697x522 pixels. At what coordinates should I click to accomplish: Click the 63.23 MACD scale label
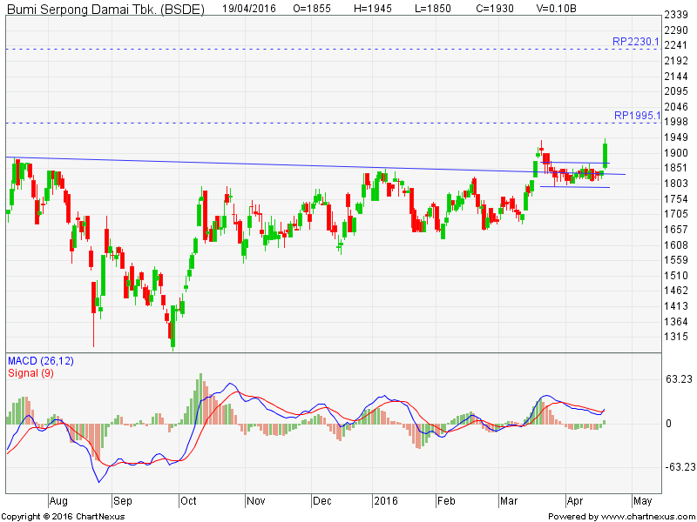pyautogui.click(x=679, y=378)
